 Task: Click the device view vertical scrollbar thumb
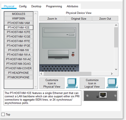click(116, 37)
